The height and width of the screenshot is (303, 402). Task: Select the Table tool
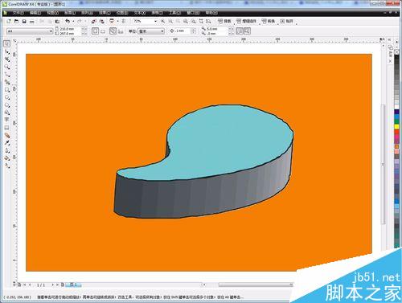point(7,128)
